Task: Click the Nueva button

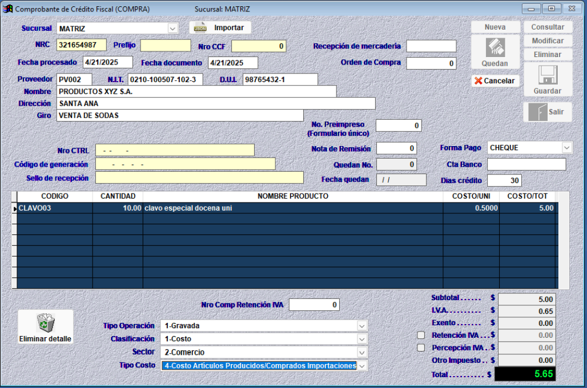Action: (495, 27)
